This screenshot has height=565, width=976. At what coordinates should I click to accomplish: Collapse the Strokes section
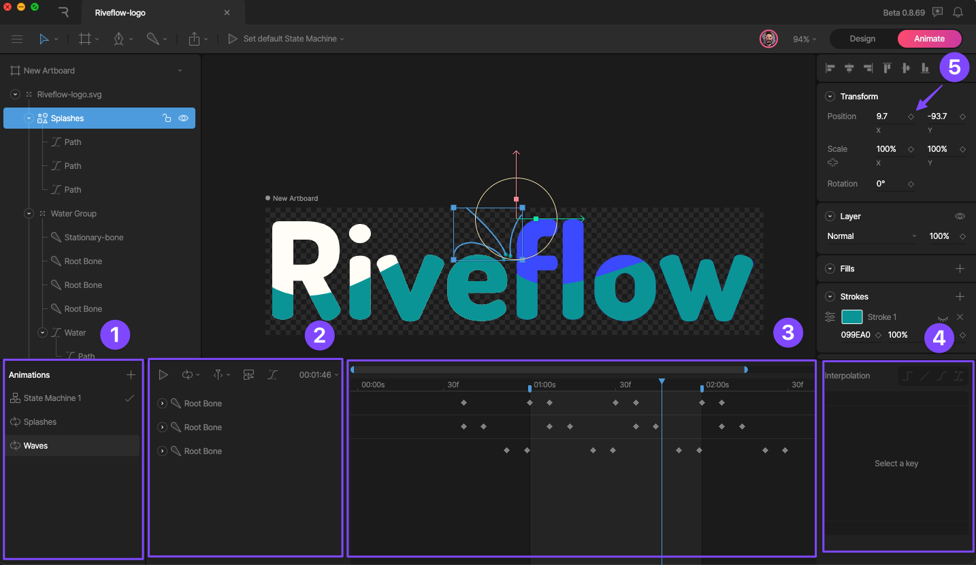830,297
